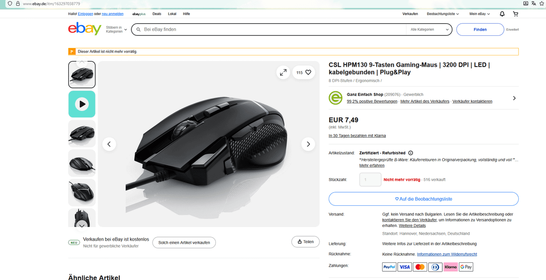
Task: Open In 30 Tagen bezahlen mit Klarna link
Action: (x=357, y=136)
